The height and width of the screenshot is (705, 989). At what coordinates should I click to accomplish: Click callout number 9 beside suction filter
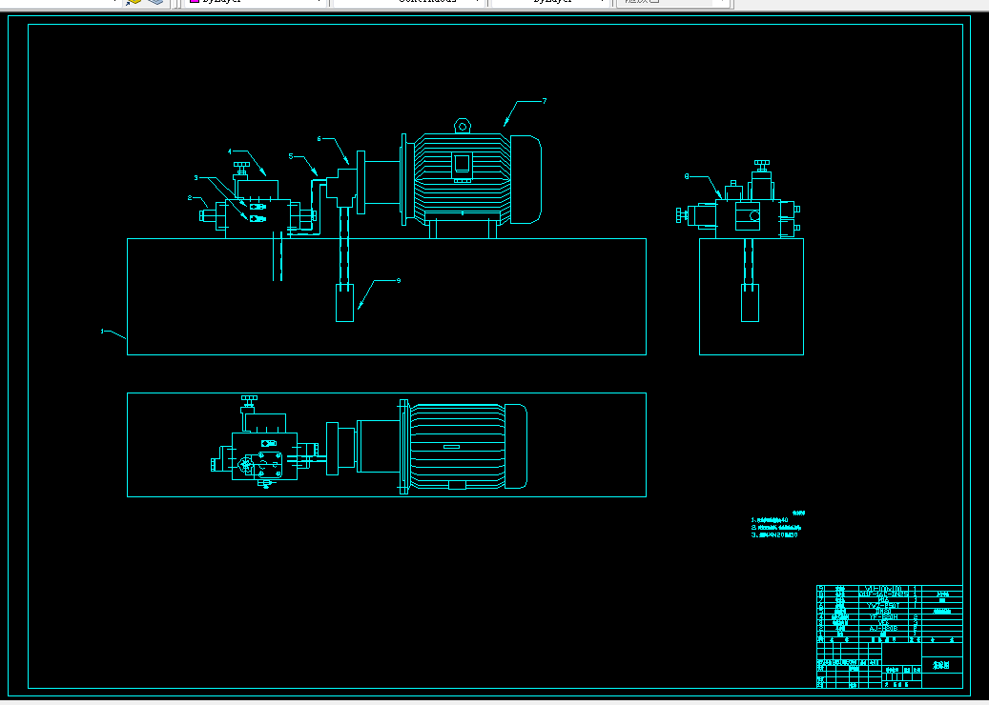pos(399,280)
